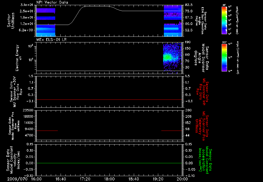Viewport: 263px width, 182px height.
Task: Click the 18:00 time axis label
Action: 109,179
